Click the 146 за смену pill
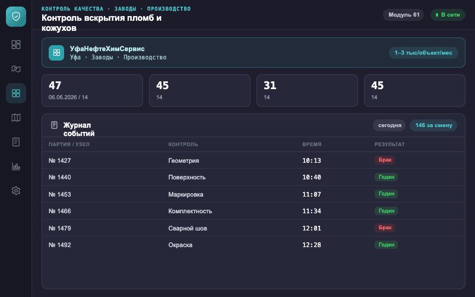The width and height of the screenshot is (475, 297). point(433,125)
